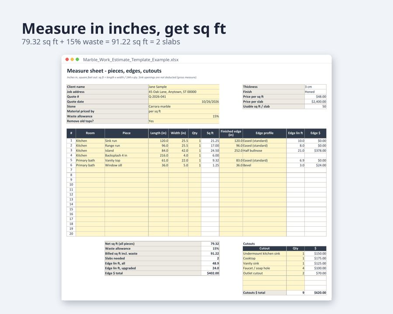Click the Piece column header
The height and width of the screenshot is (314, 393).
coord(126,133)
